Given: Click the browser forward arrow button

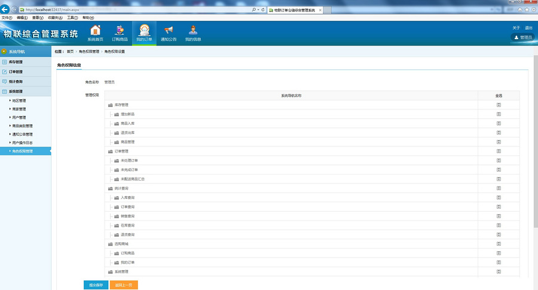Looking at the screenshot, I should pyautogui.click(x=14, y=10).
